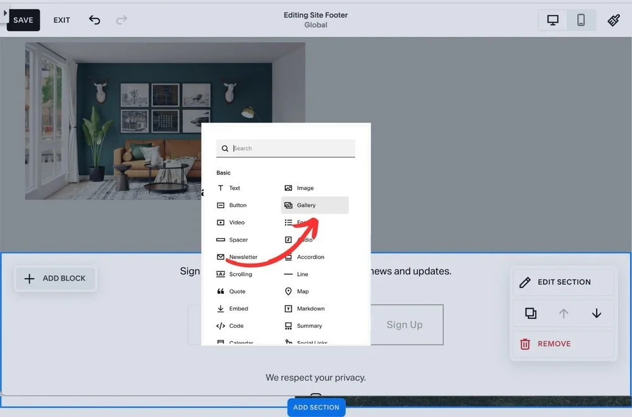Undo the last change
The height and width of the screenshot is (417, 632).
[x=94, y=20]
